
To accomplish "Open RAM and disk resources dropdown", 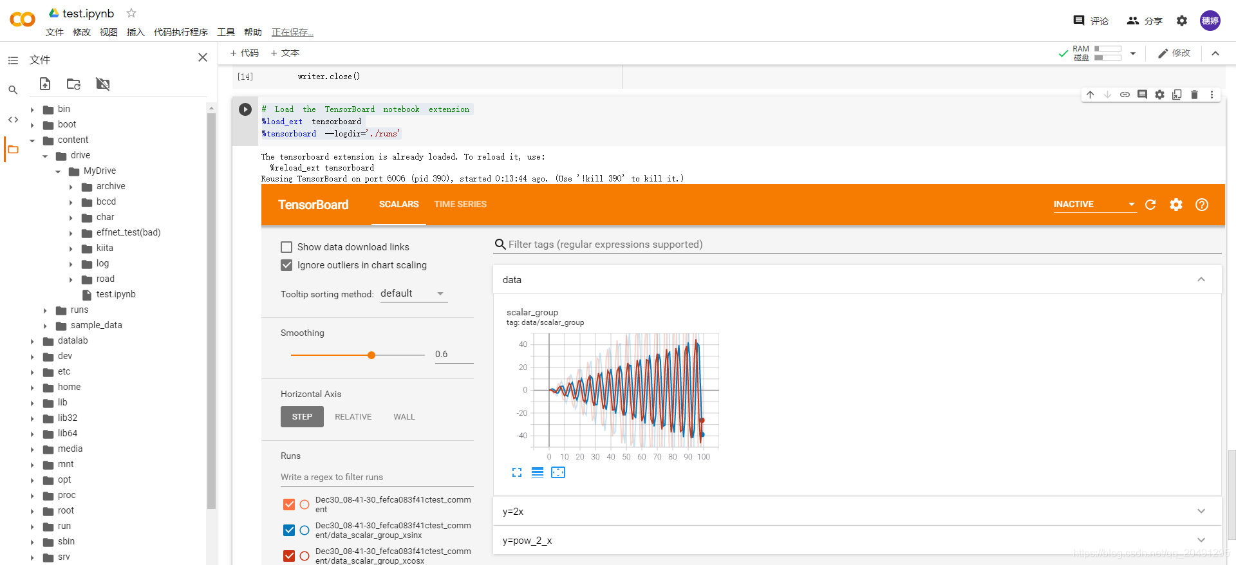I will [1133, 53].
